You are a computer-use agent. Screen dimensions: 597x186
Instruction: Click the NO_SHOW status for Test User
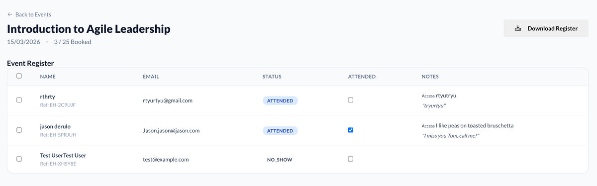(x=280, y=160)
